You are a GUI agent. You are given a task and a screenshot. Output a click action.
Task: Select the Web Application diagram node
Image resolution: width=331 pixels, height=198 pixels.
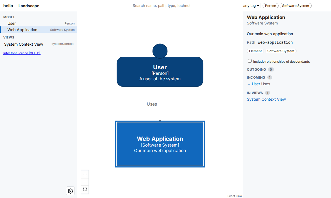coord(160,144)
